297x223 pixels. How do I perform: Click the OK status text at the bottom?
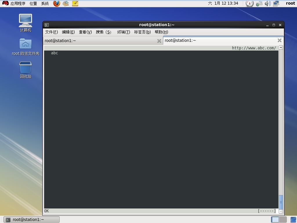click(46, 211)
